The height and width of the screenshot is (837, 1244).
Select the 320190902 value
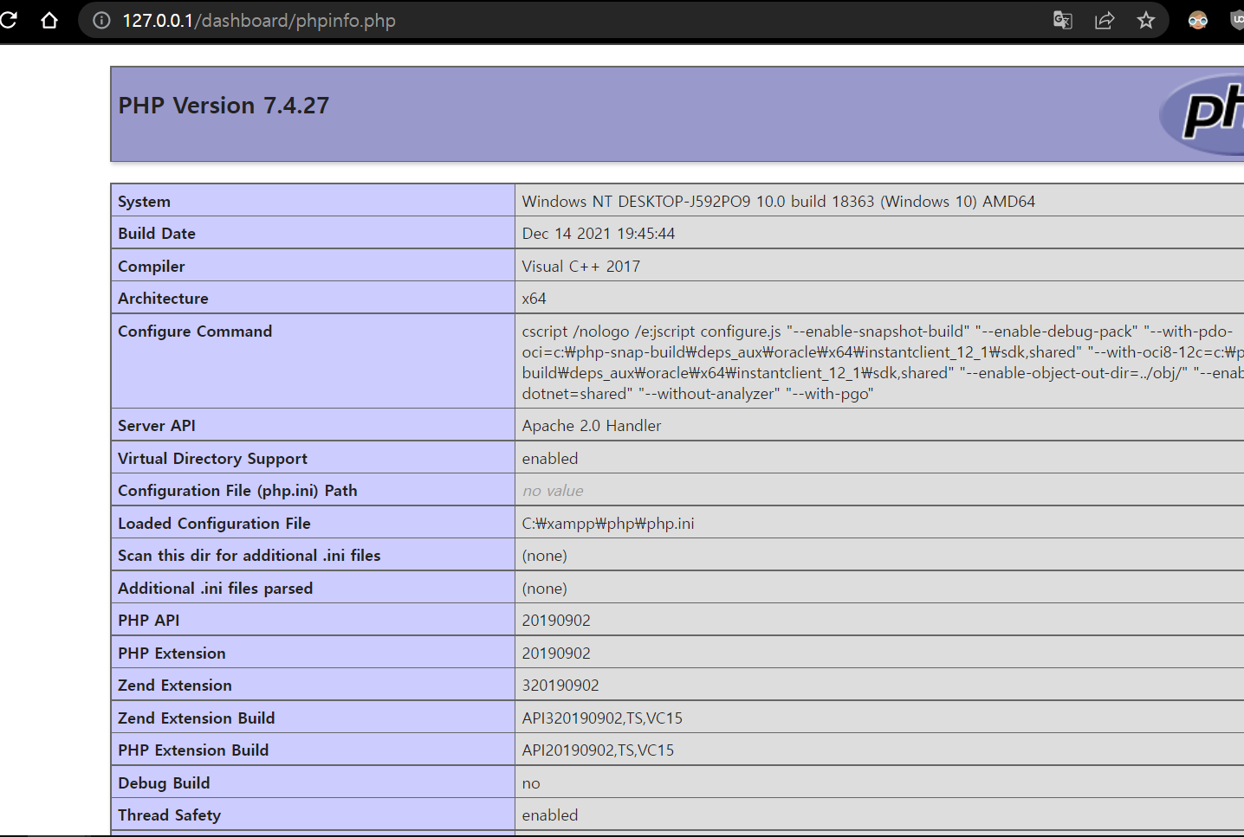(x=560, y=686)
